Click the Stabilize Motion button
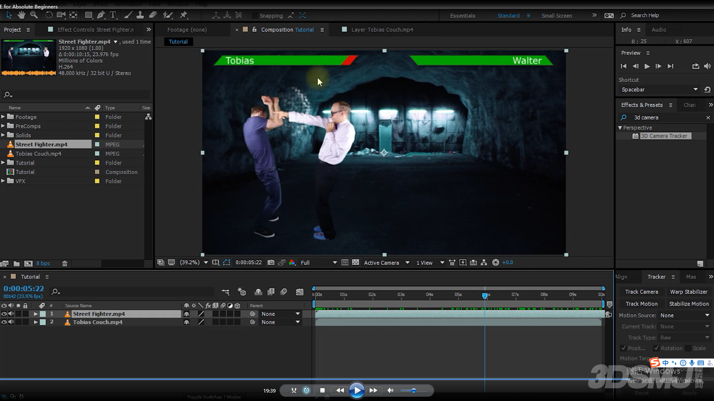The image size is (714, 401). (x=688, y=304)
